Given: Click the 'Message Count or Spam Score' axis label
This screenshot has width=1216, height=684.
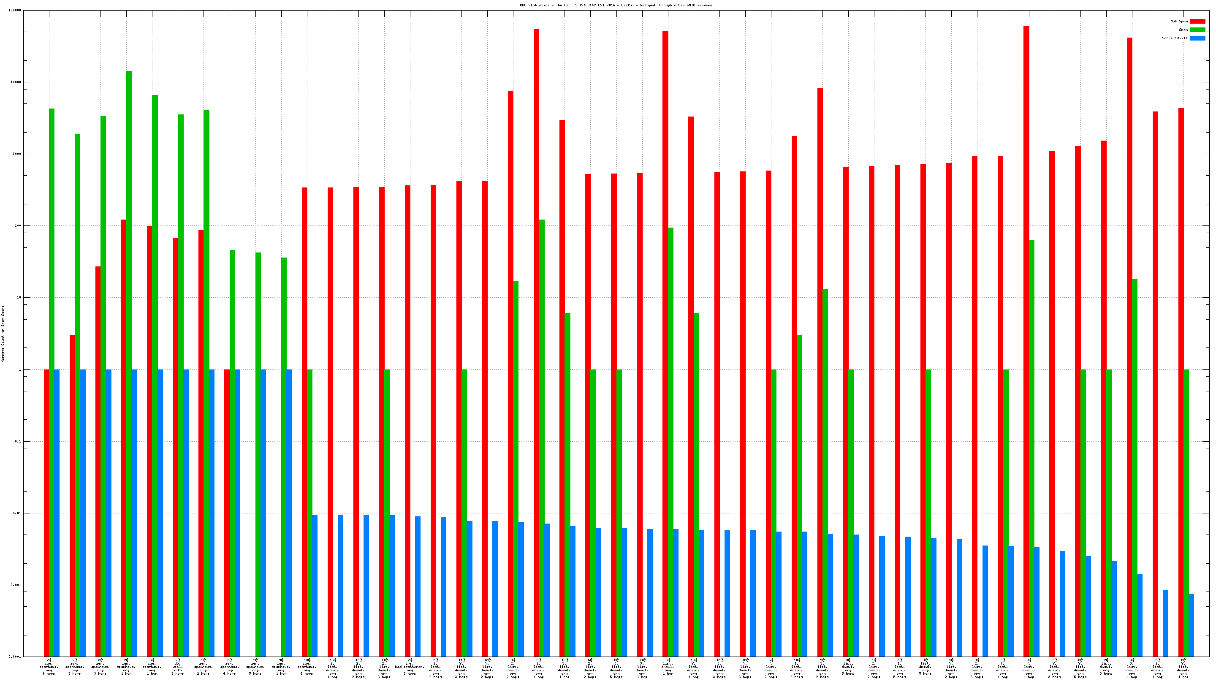Looking at the screenshot, I should pyautogui.click(x=3, y=333).
